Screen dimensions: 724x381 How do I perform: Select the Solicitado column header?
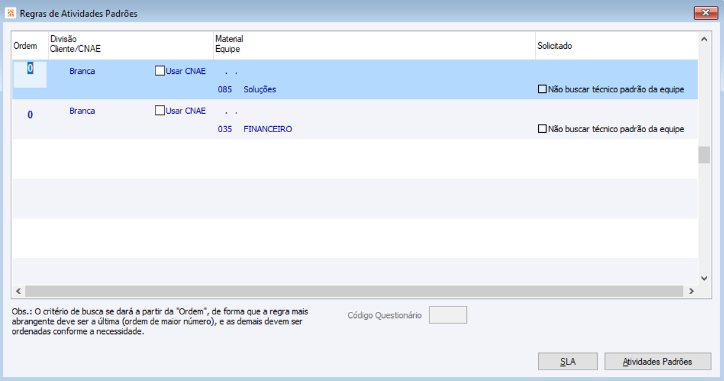[616, 46]
